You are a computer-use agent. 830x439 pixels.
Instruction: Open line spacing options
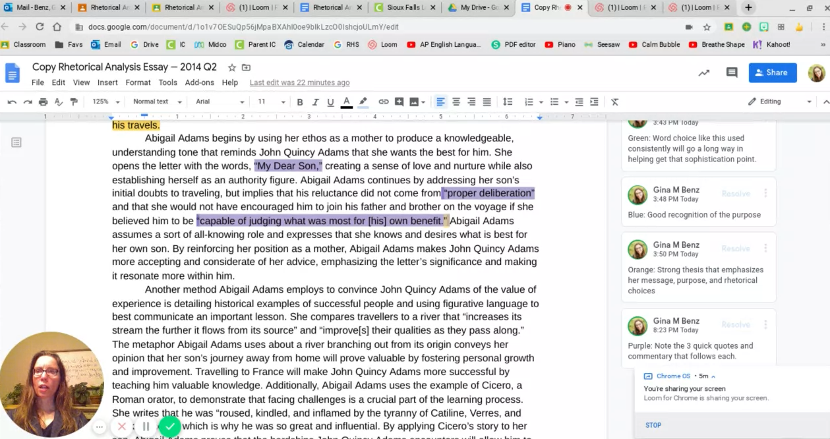pyautogui.click(x=508, y=102)
